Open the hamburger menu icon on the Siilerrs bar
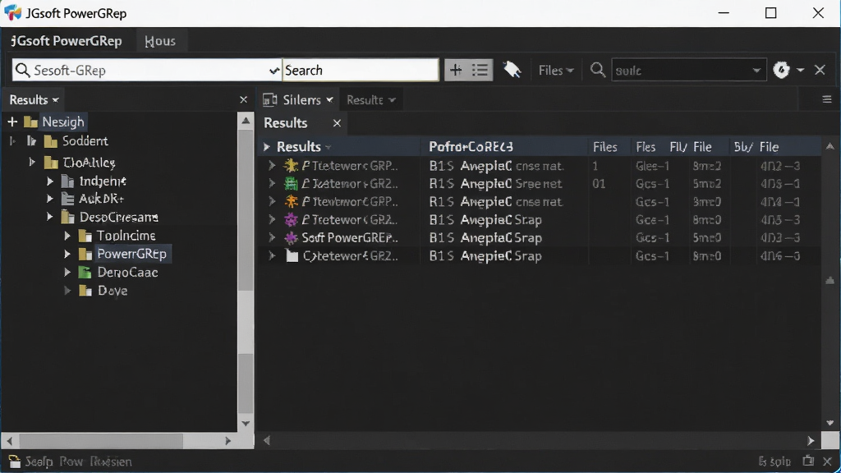Image resolution: width=841 pixels, height=473 pixels. [x=827, y=99]
